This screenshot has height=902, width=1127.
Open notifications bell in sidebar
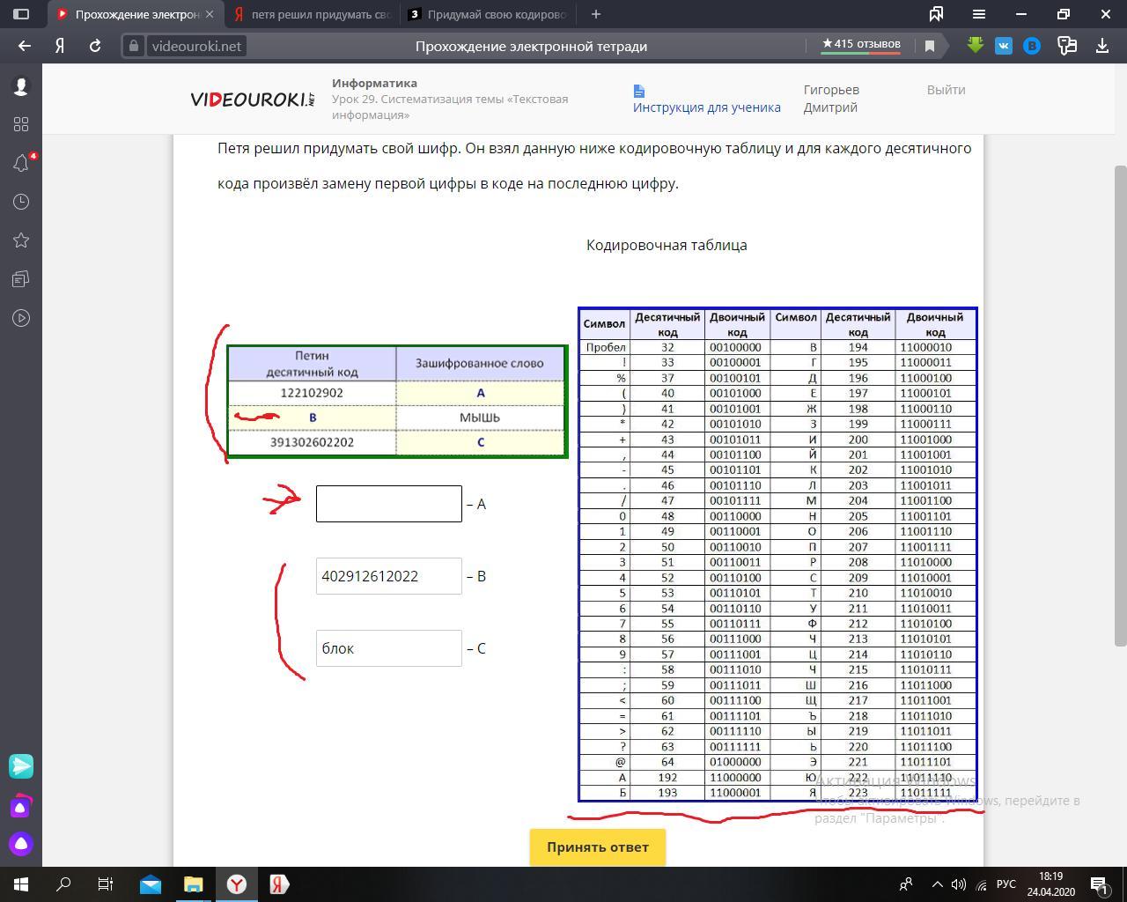pyautogui.click(x=21, y=163)
